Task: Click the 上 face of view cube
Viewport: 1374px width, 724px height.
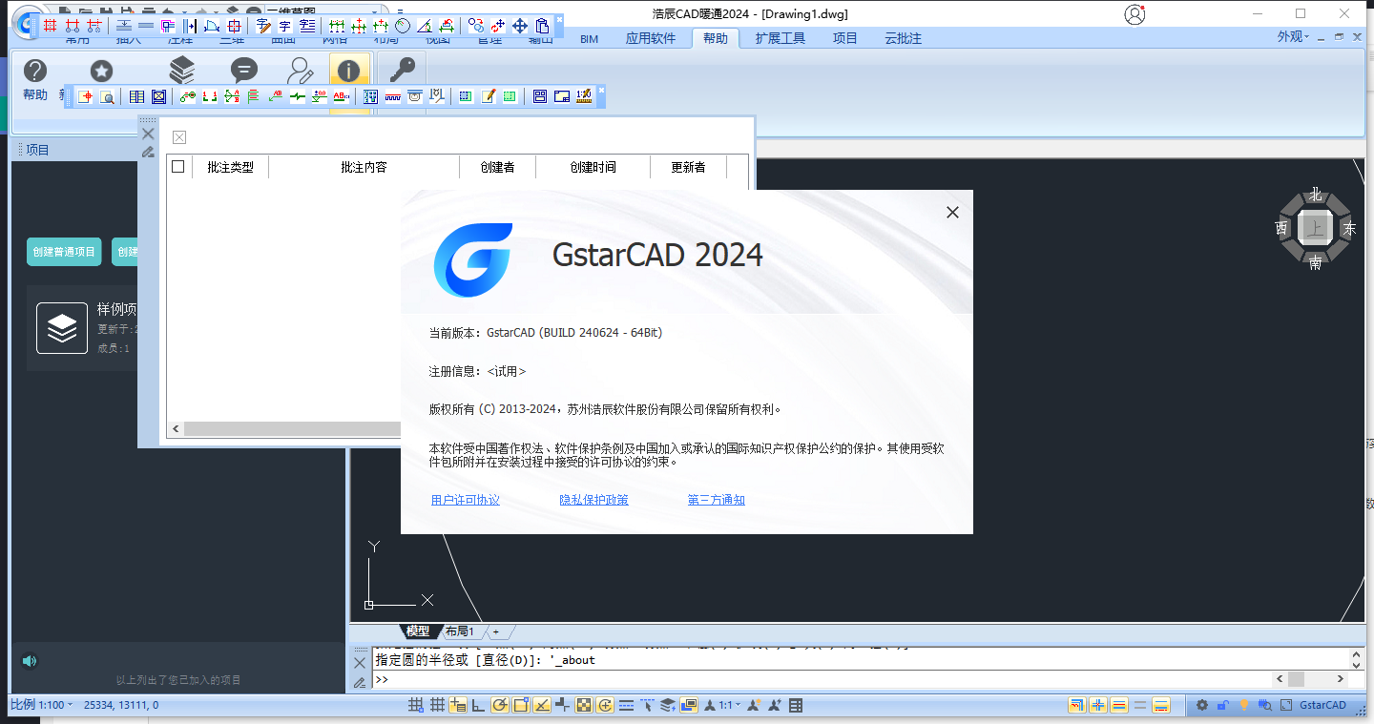Action: pos(1316,229)
